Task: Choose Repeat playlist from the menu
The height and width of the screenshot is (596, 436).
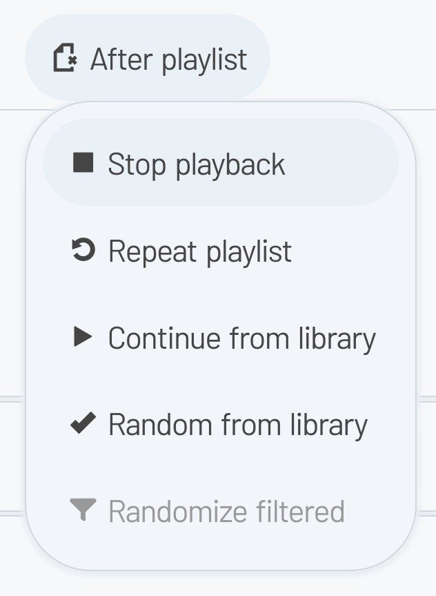Action: (x=221, y=250)
